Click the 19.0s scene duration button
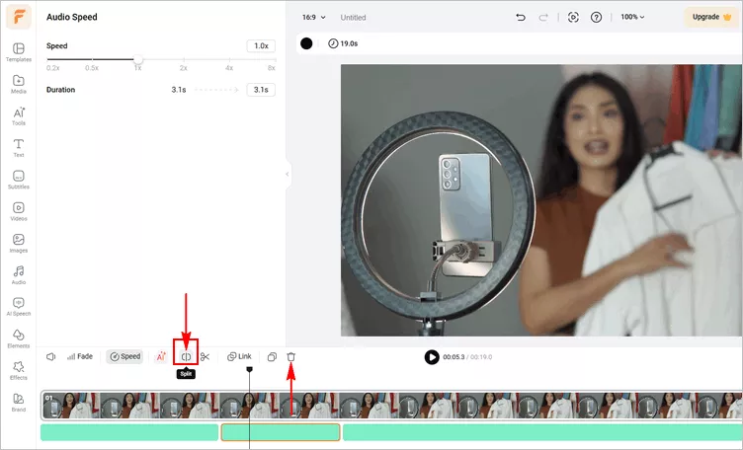743x450 pixels. pos(343,43)
